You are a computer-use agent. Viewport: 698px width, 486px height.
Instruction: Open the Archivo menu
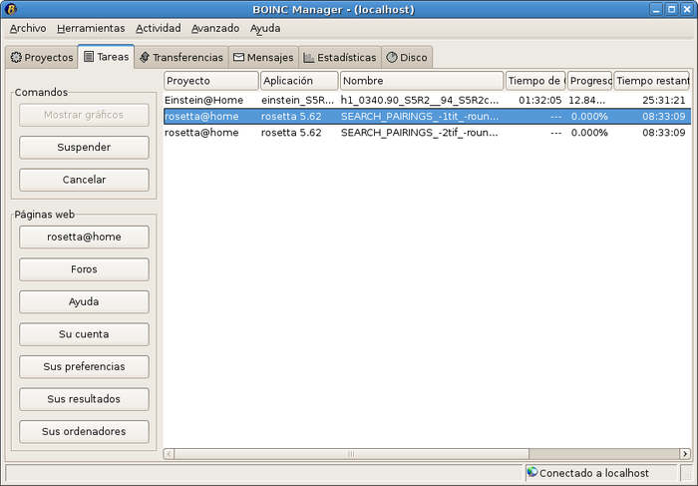[28, 28]
